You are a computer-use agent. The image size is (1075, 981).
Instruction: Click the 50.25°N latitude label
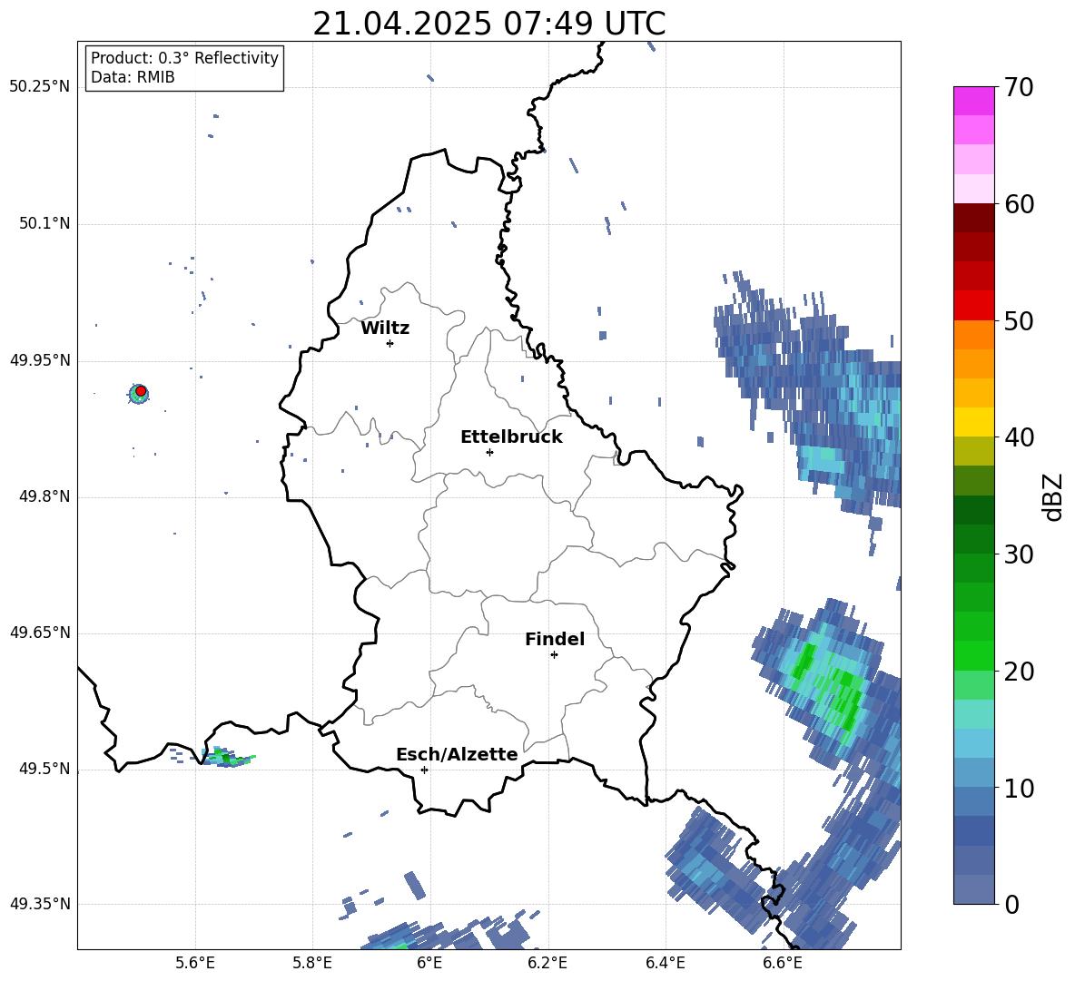40,87
